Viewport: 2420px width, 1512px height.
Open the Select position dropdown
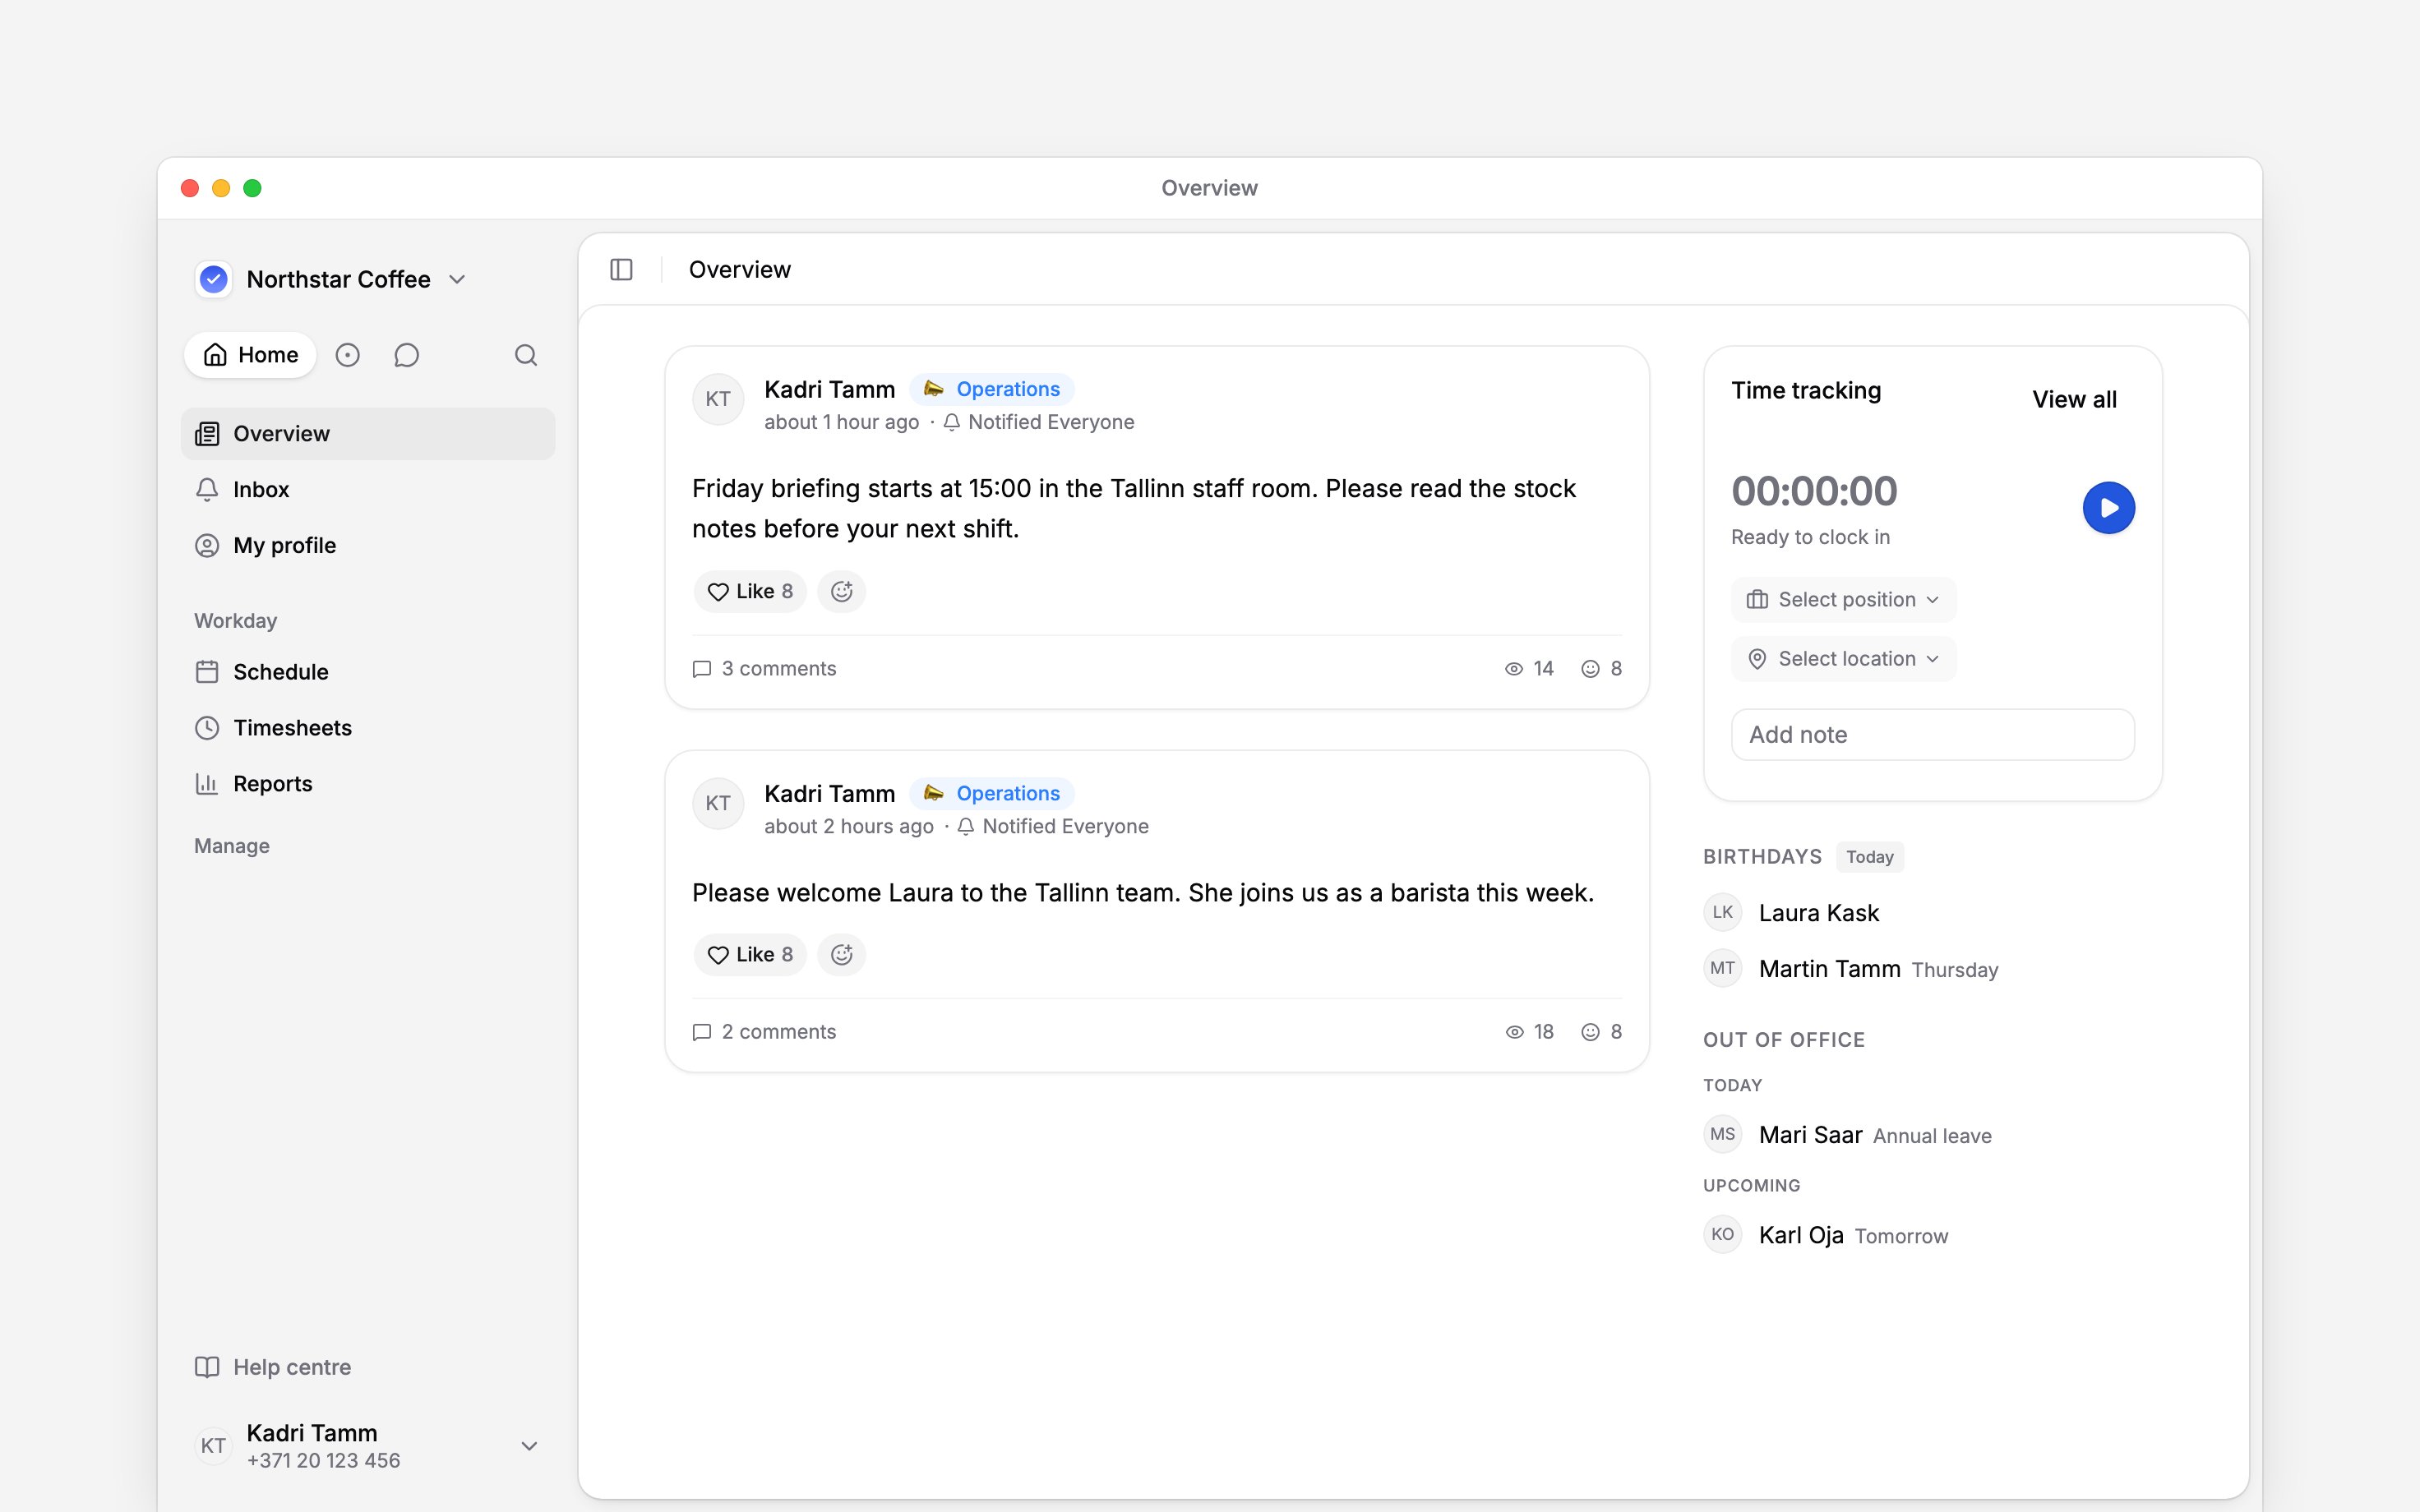(1843, 600)
